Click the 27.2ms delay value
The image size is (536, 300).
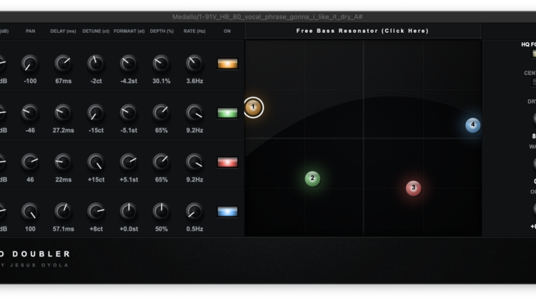coord(63,131)
